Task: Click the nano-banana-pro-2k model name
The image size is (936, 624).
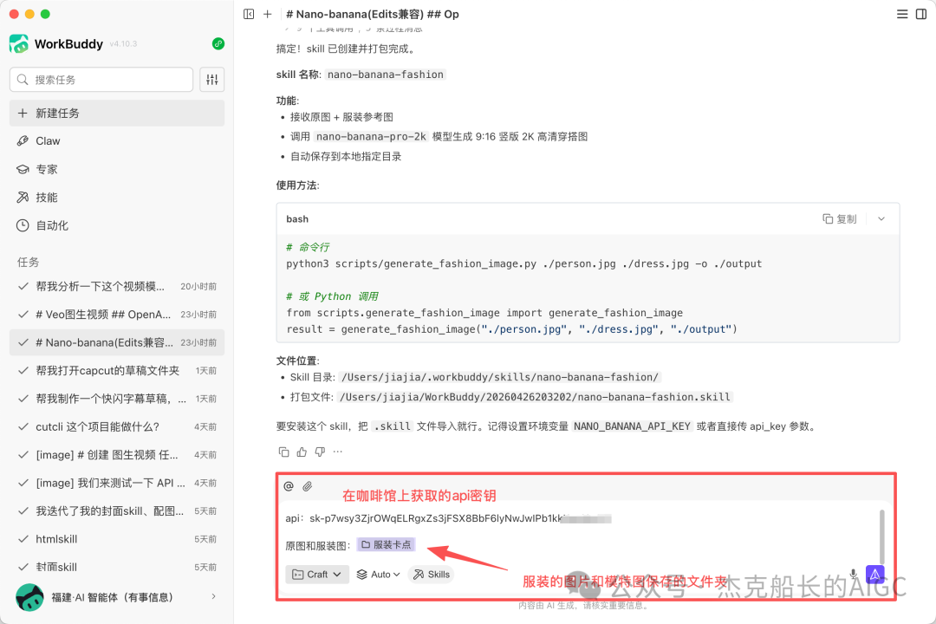Action: [371, 137]
